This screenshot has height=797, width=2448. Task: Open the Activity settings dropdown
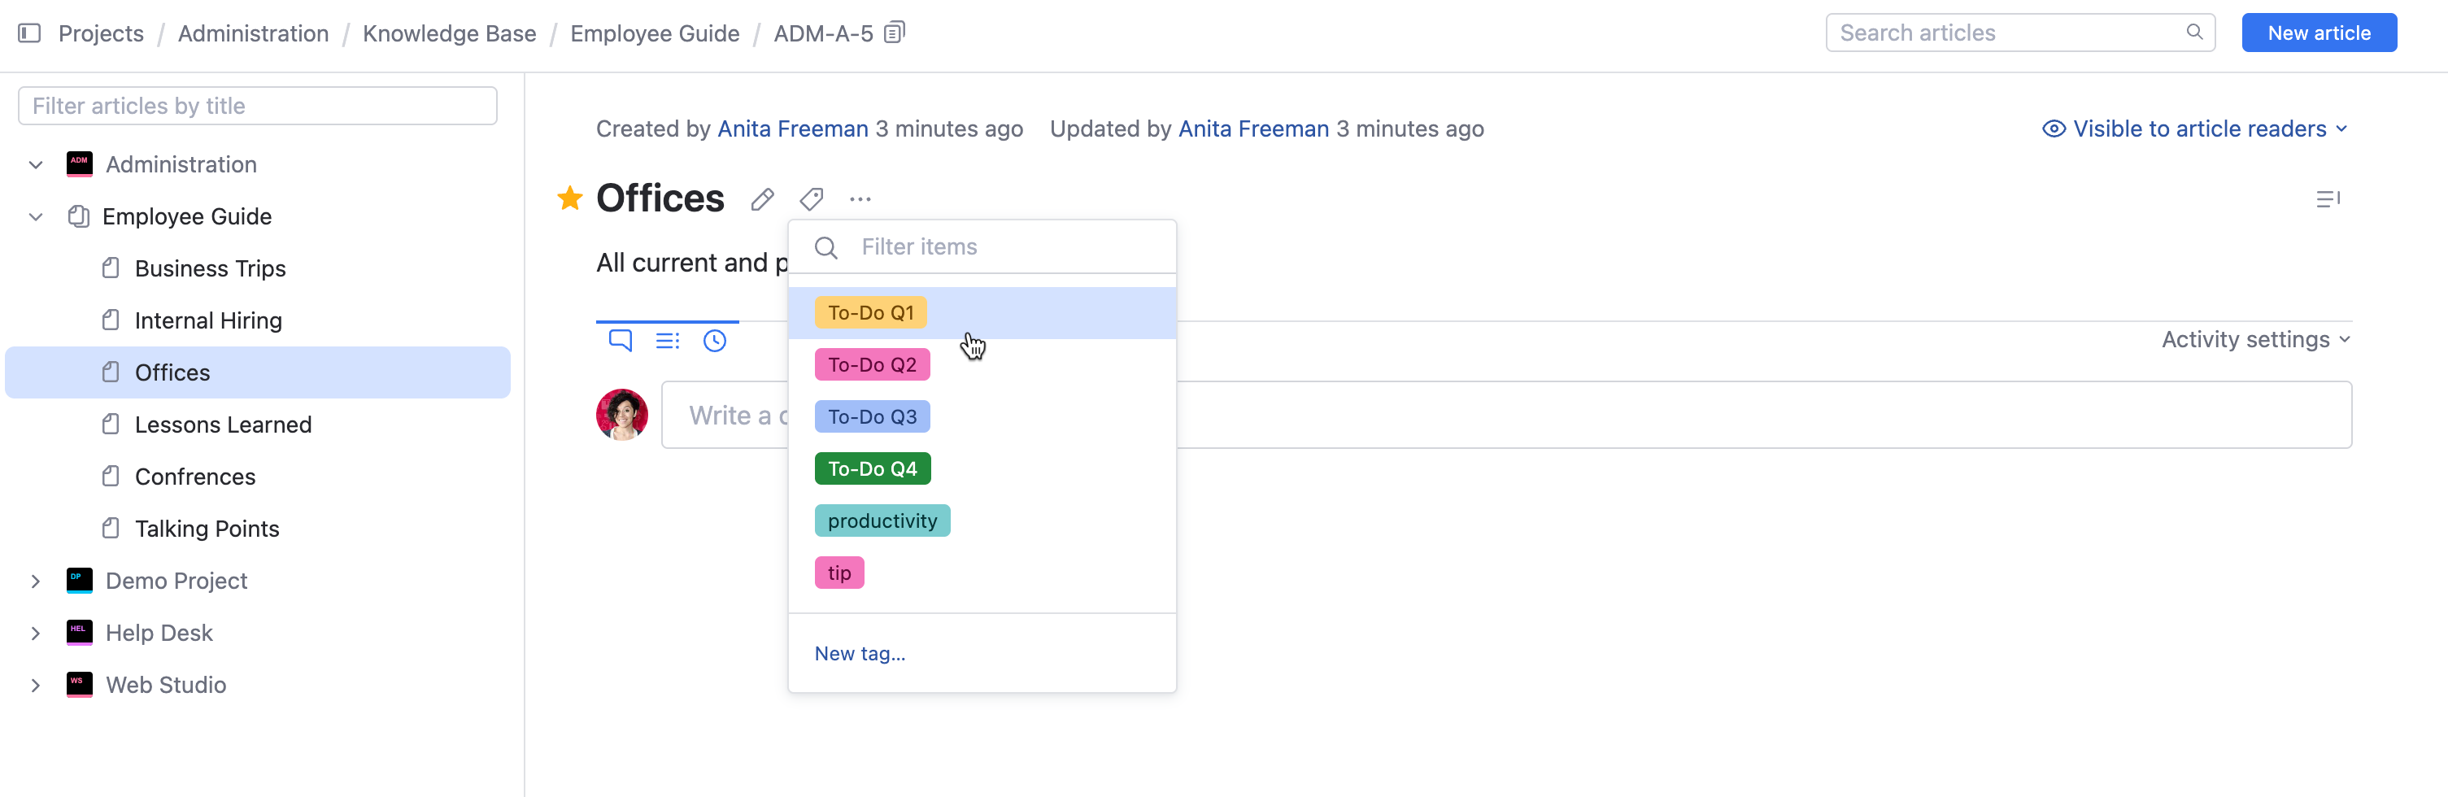(2256, 339)
